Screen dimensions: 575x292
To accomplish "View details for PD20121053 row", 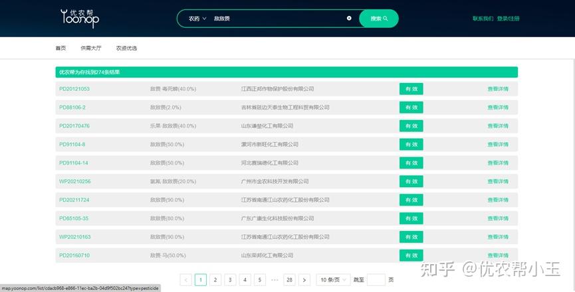I will coord(498,89).
